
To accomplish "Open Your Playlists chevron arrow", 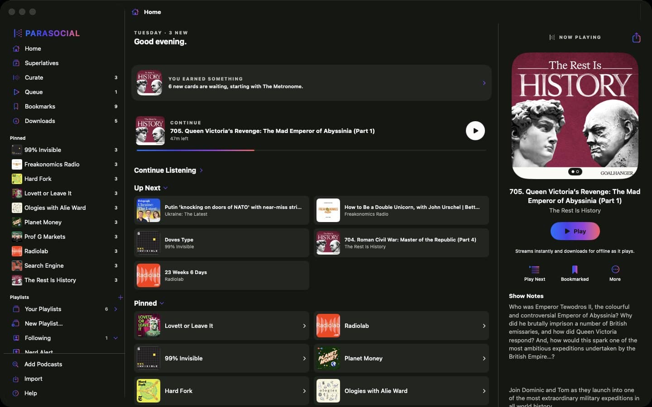I will 115,309.
